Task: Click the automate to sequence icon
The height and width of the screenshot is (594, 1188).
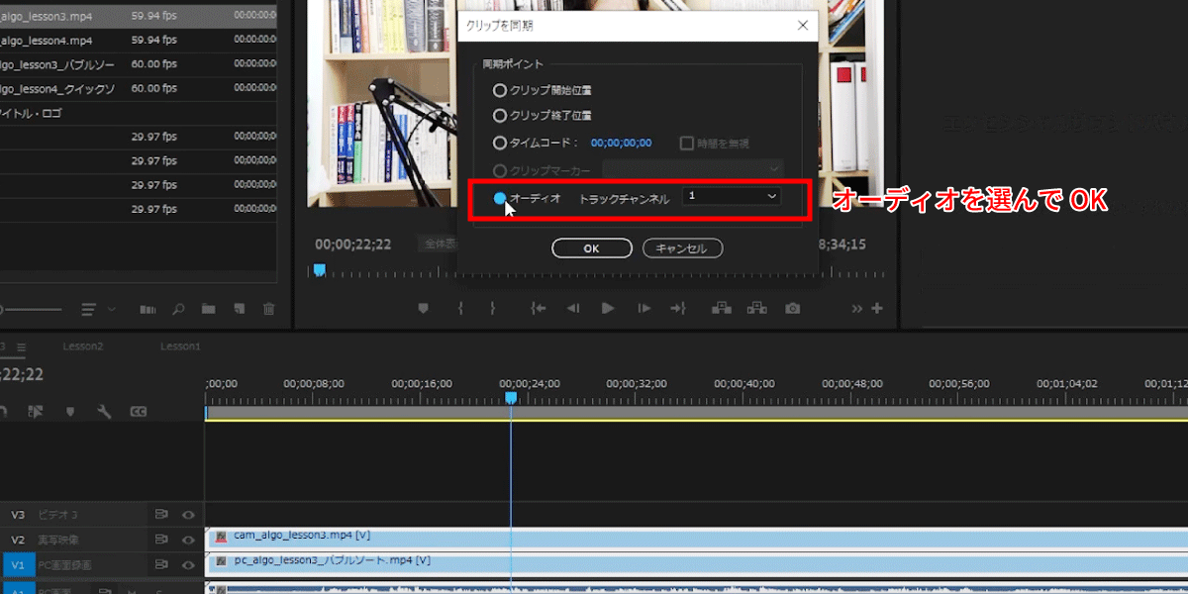Action: click(x=148, y=309)
